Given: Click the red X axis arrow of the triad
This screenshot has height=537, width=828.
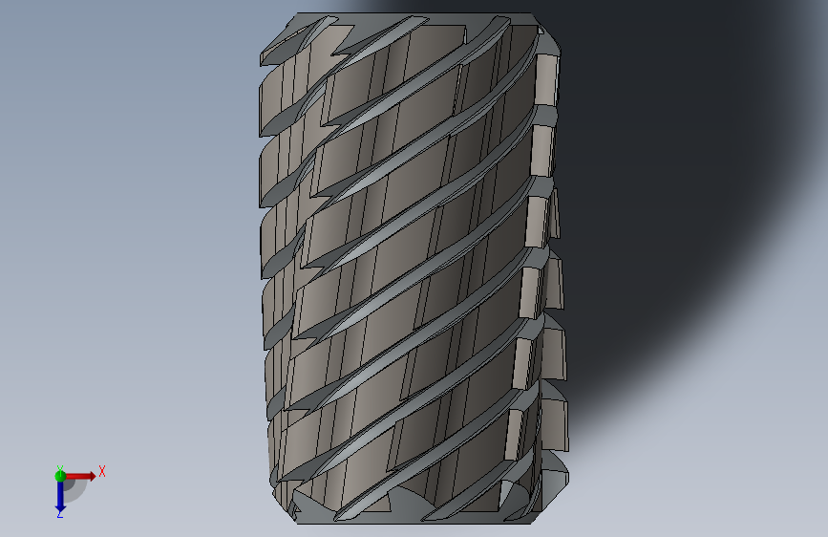Looking at the screenshot, I should coord(80,476).
